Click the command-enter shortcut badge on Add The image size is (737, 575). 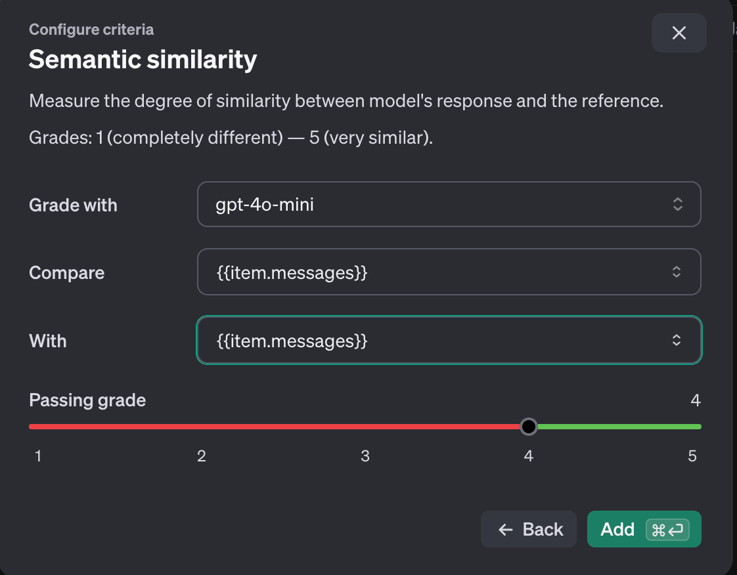point(667,530)
